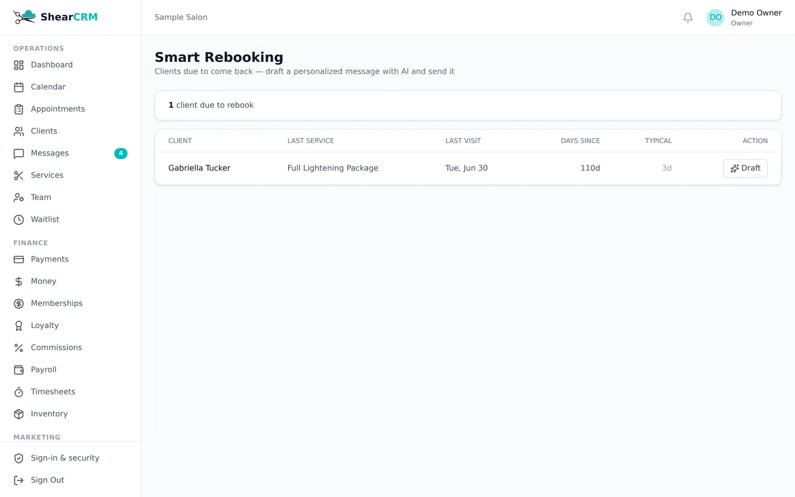Click the Days Since column header

tap(580, 141)
